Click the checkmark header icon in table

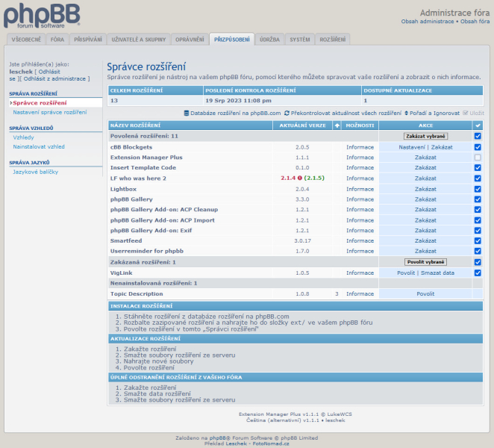point(478,125)
